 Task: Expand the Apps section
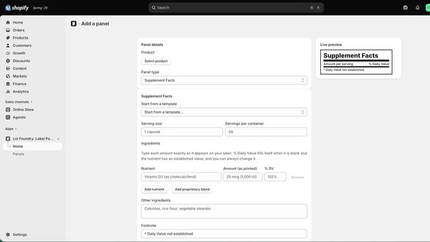tap(11, 129)
